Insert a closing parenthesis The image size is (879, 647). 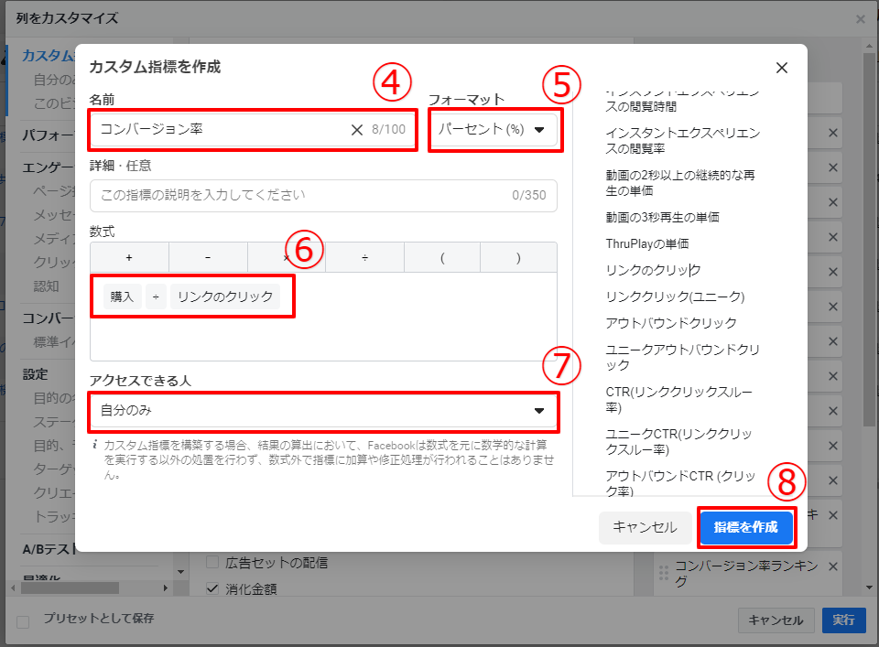(518, 258)
